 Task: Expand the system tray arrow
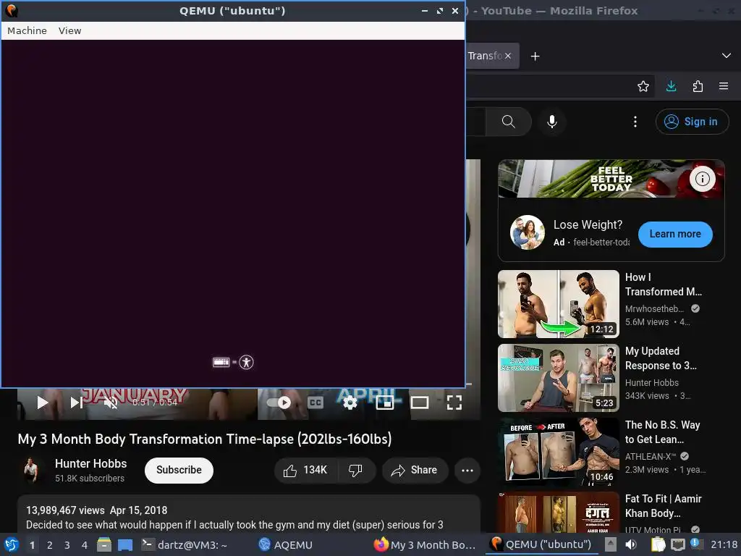[x=610, y=544]
